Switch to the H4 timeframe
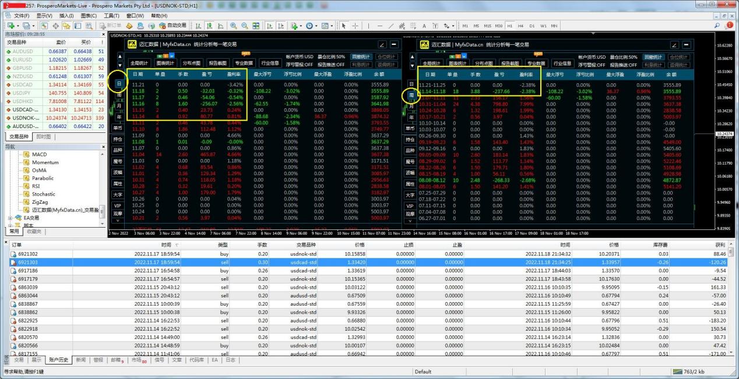This screenshot has height=379, width=739. (520, 26)
